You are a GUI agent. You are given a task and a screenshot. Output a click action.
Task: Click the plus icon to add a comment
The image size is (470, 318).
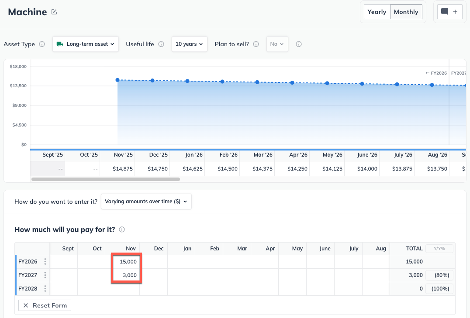click(x=455, y=12)
